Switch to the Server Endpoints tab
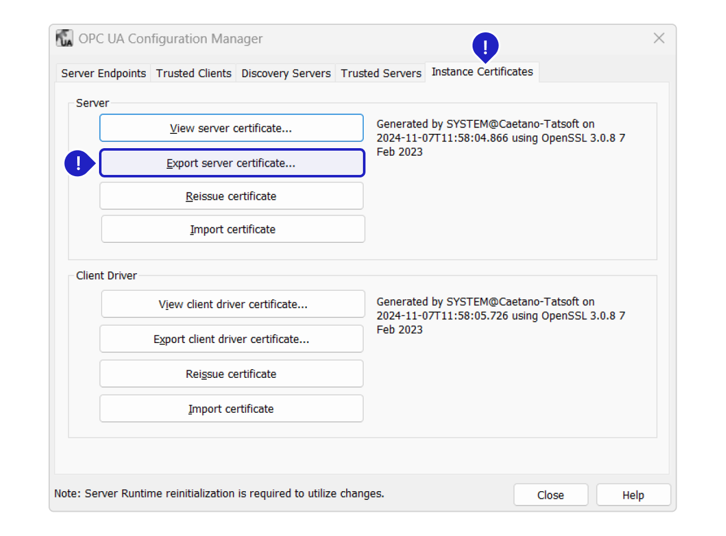The image size is (726, 536). pos(103,73)
